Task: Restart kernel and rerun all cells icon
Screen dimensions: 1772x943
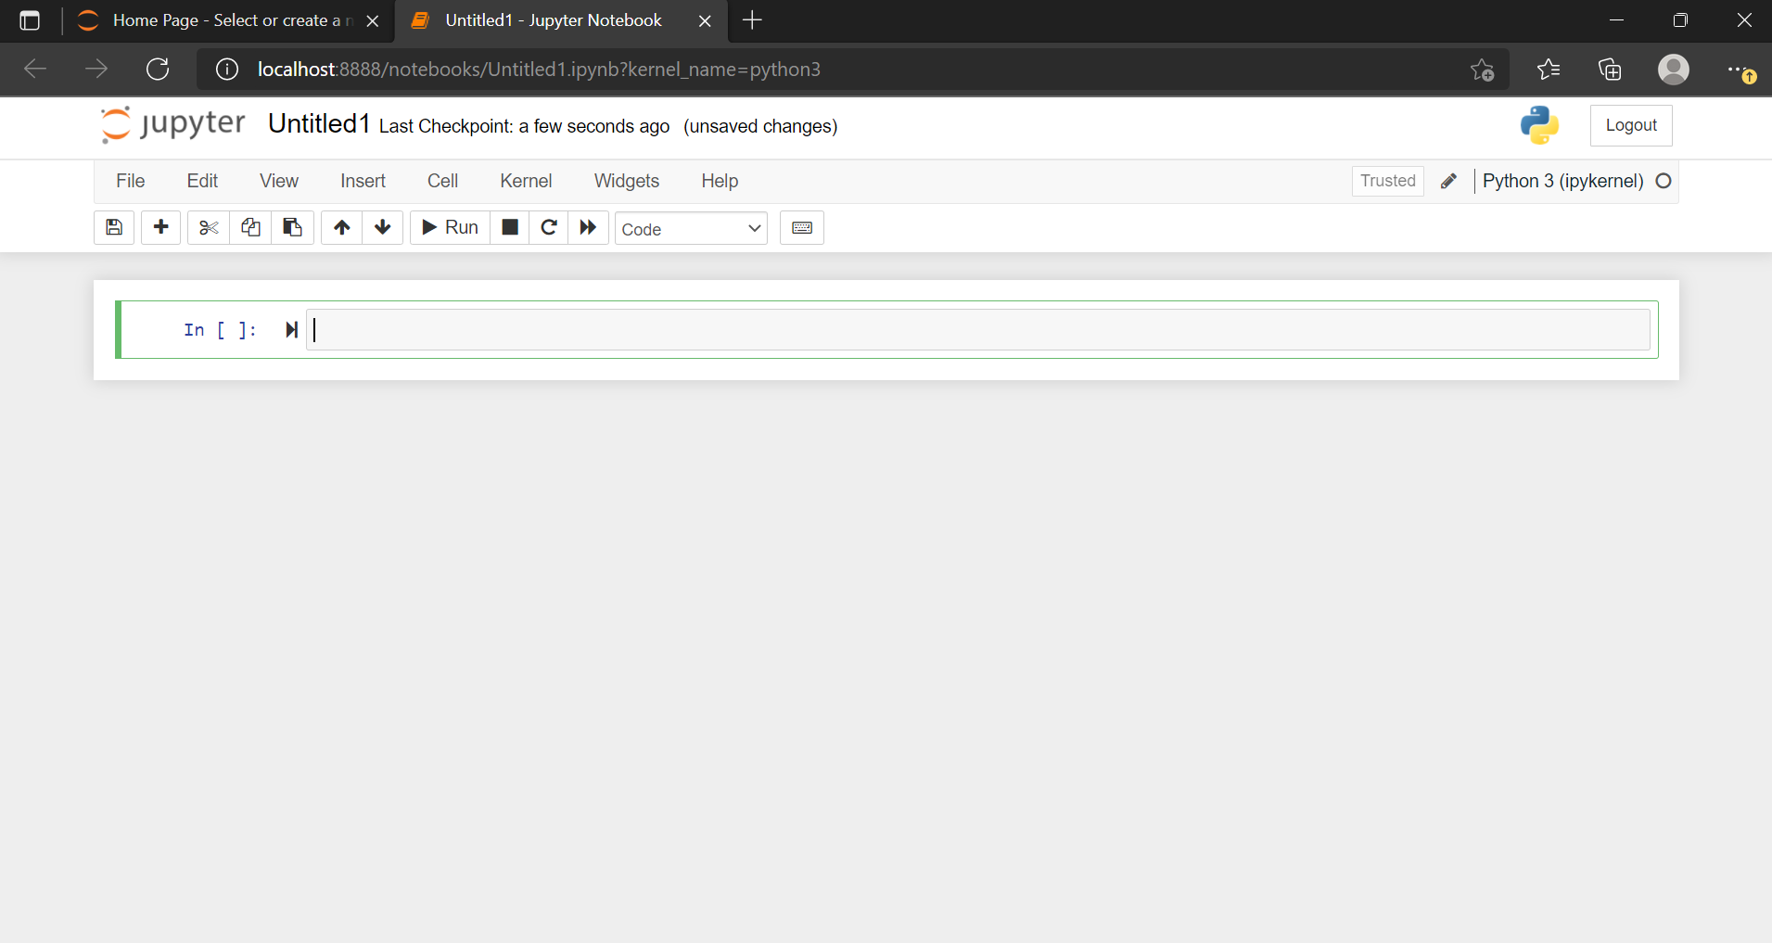Action: click(588, 227)
